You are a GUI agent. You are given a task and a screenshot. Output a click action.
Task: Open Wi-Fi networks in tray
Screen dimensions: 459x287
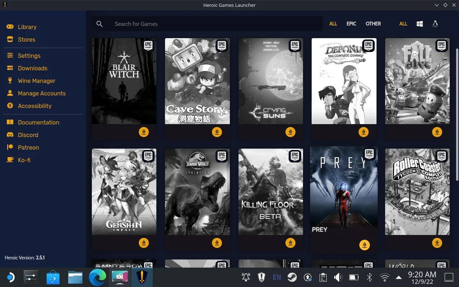coord(385,277)
